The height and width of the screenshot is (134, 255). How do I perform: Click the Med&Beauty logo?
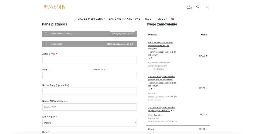(x=55, y=7)
